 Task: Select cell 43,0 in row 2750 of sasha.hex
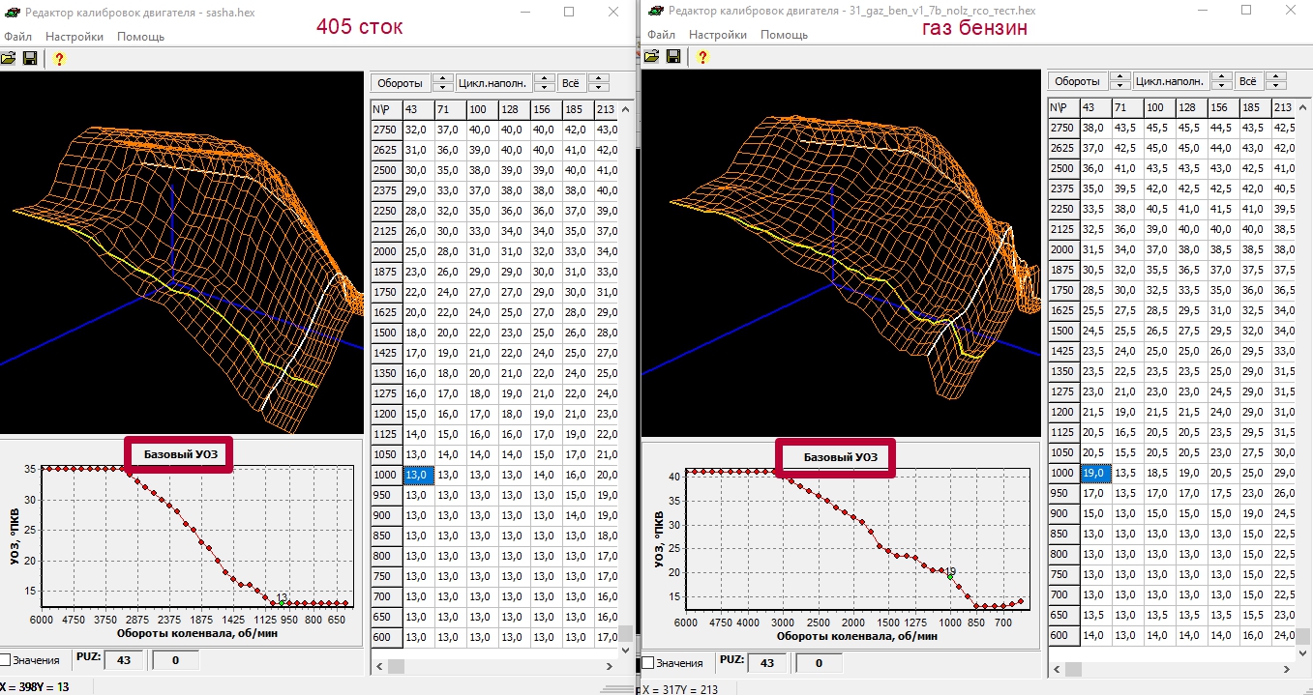pos(607,129)
